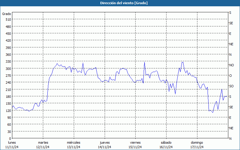
Task: Click the y-axis value '420'
Action: coord(8,40)
